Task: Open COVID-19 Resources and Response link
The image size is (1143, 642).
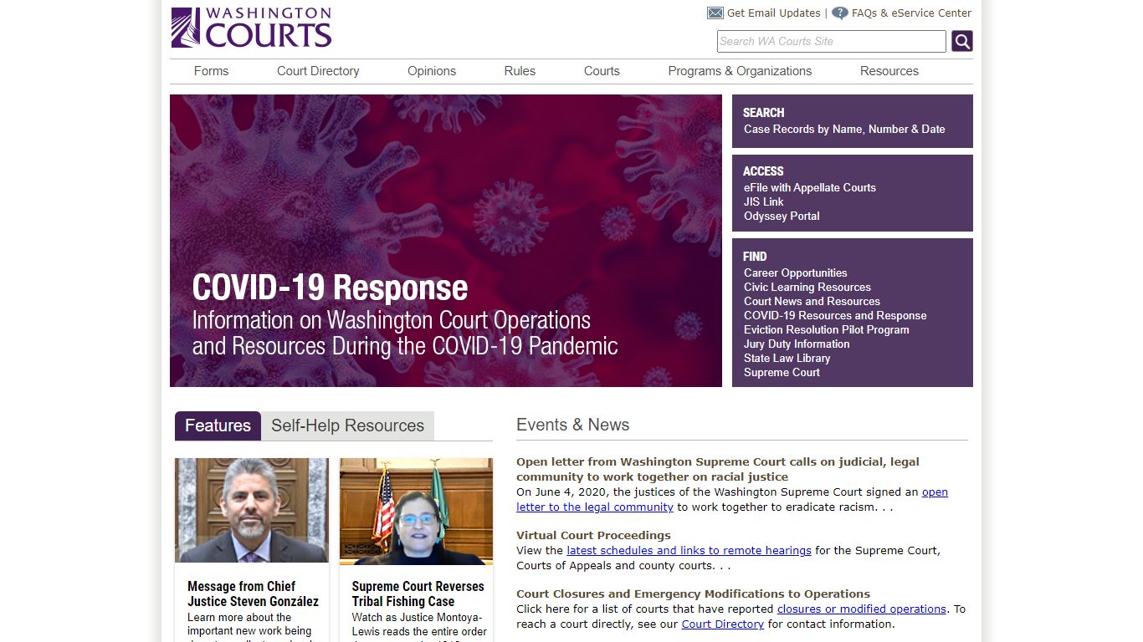Action: [835, 316]
